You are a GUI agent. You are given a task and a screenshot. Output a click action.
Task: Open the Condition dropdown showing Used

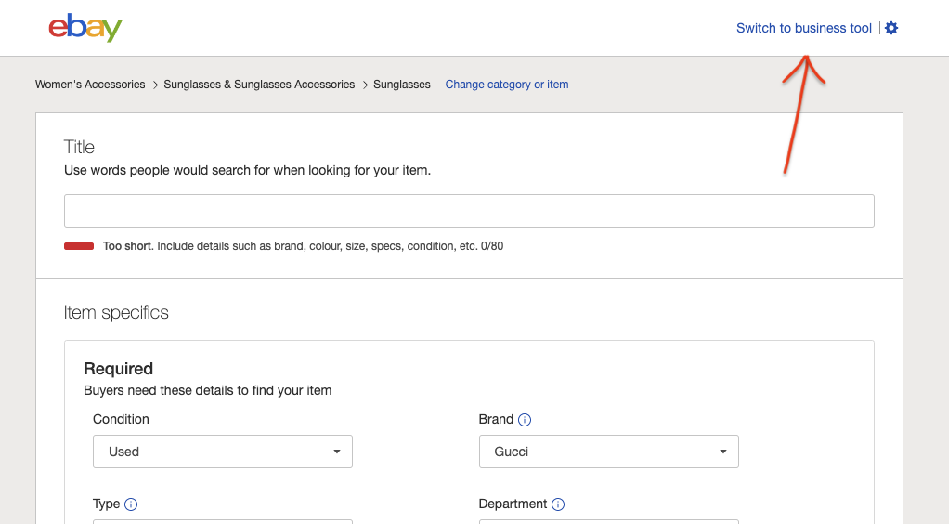(x=223, y=452)
